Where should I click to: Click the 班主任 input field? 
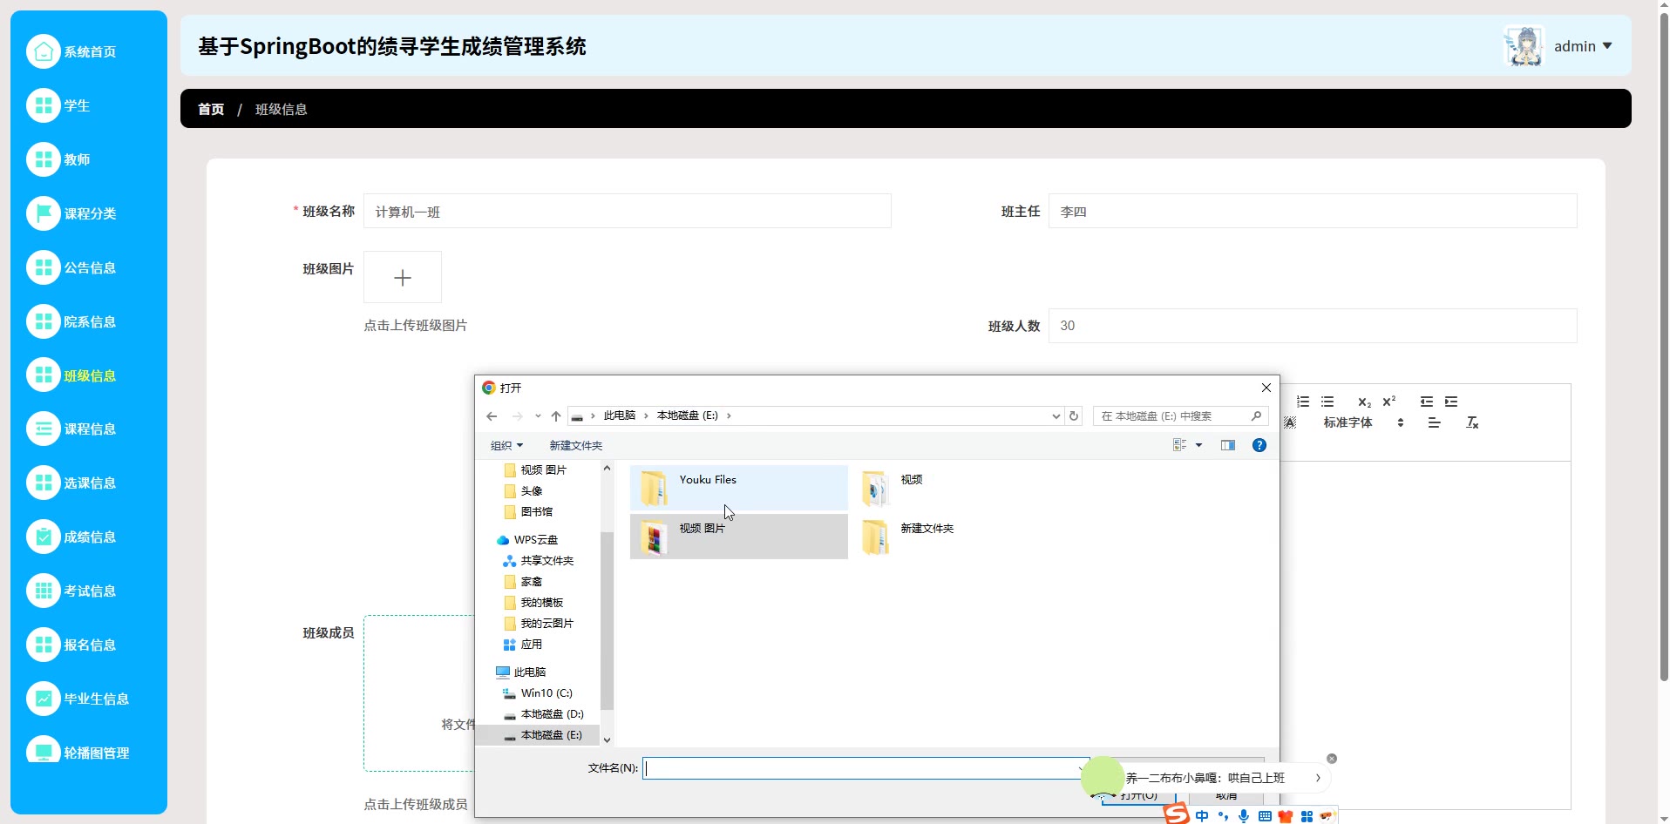pos(1313,211)
